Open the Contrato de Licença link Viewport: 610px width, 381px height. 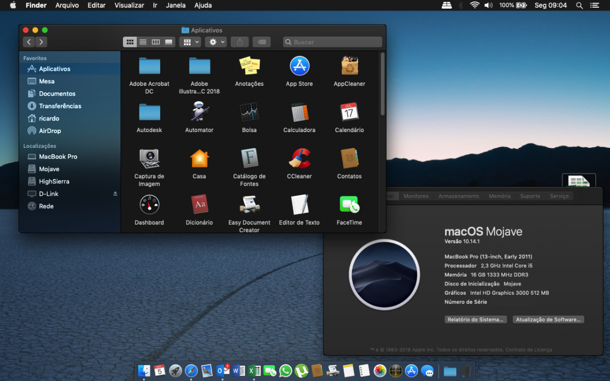pyautogui.click(x=529, y=350)
